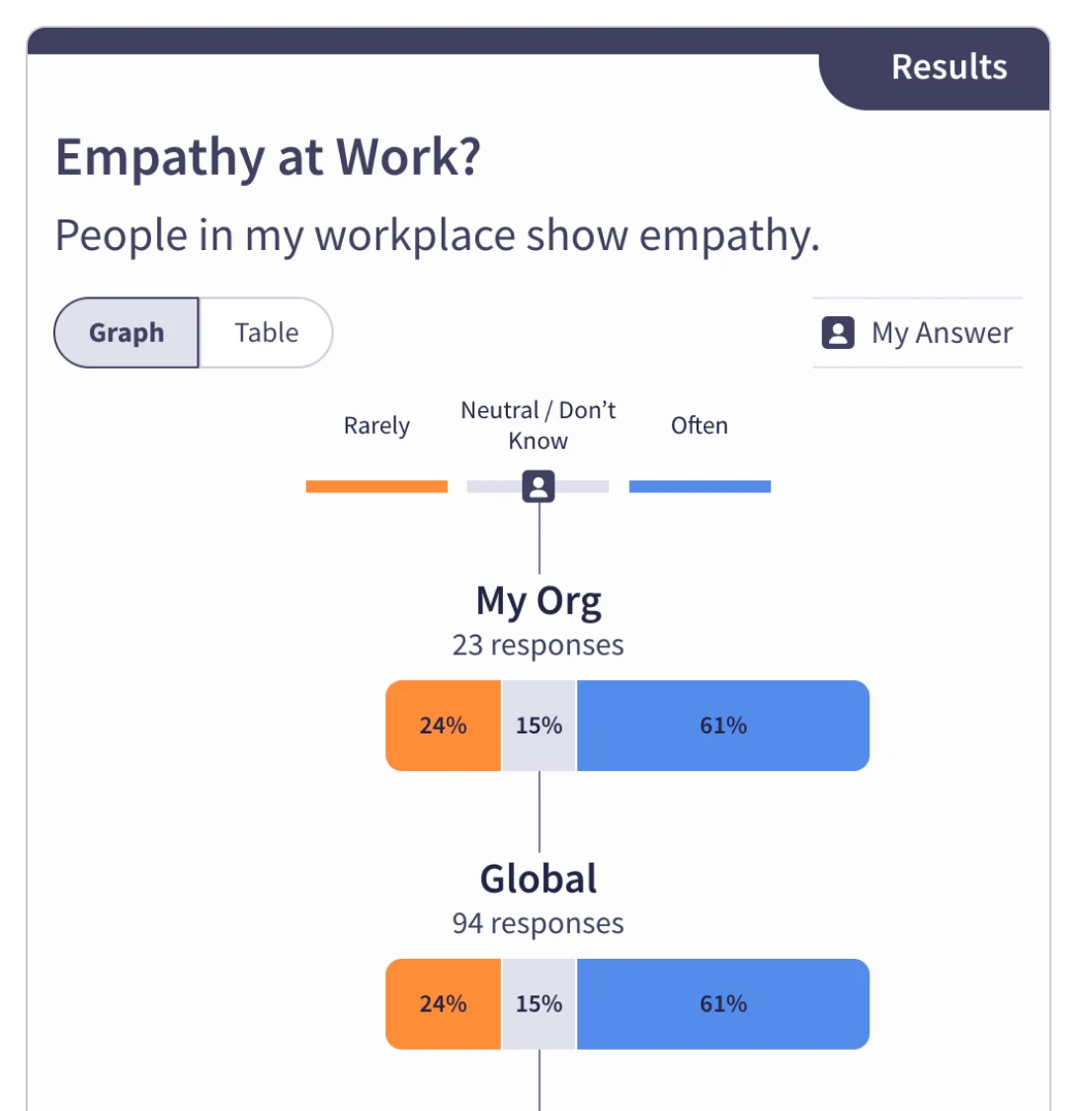Click the blue Often legend bar
Image resolution: width=1077 pixels, height=1111 pixels.
699,485
